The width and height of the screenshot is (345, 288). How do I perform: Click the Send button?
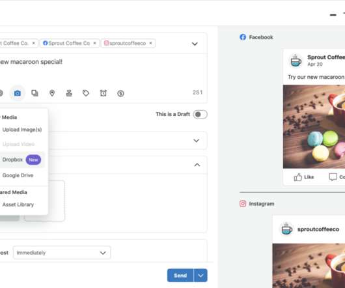pos(180,275)
